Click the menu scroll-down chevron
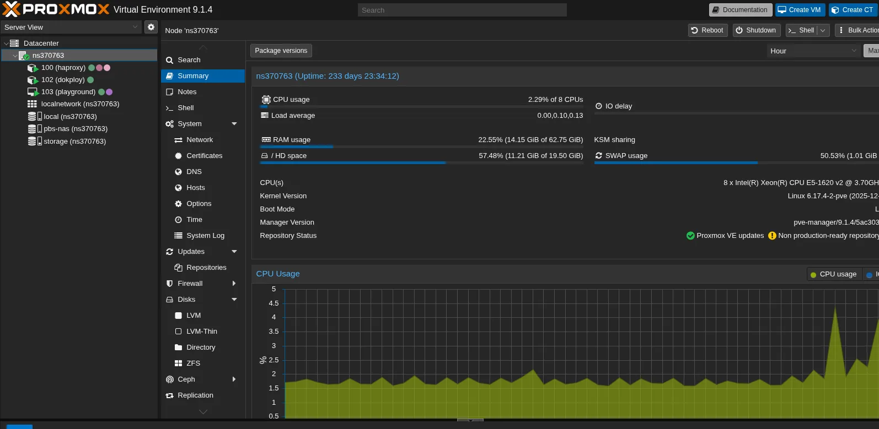The width and height of the screenshot is (879, 429). 203,411
